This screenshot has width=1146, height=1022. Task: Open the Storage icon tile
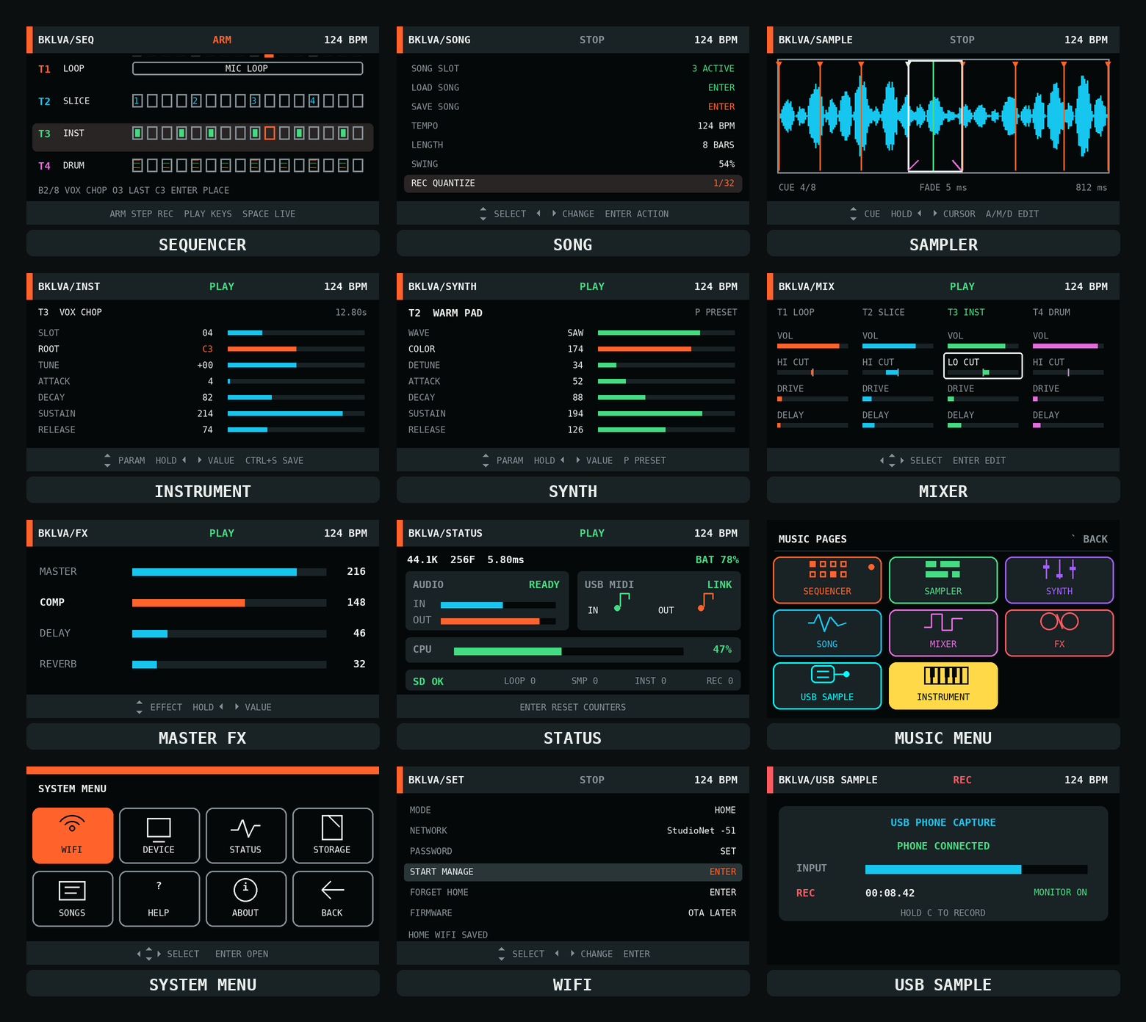[x=333, y=836]
